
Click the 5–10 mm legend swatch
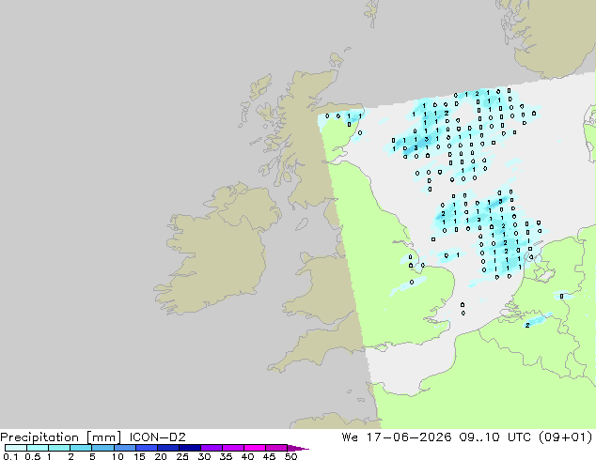[x=102, y=448]
